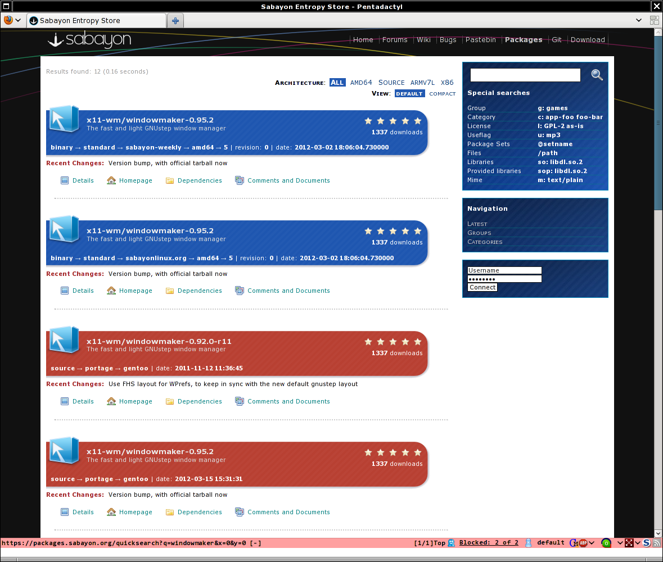The width and height of the screenshot is (663, 562).
Task: Open the Wiki nav link
Action: (423, 40)
